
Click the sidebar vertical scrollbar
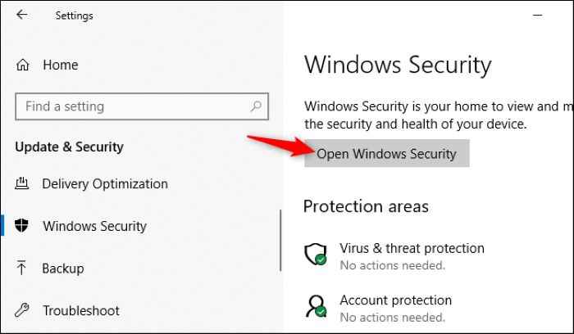[x=280, y=240]
